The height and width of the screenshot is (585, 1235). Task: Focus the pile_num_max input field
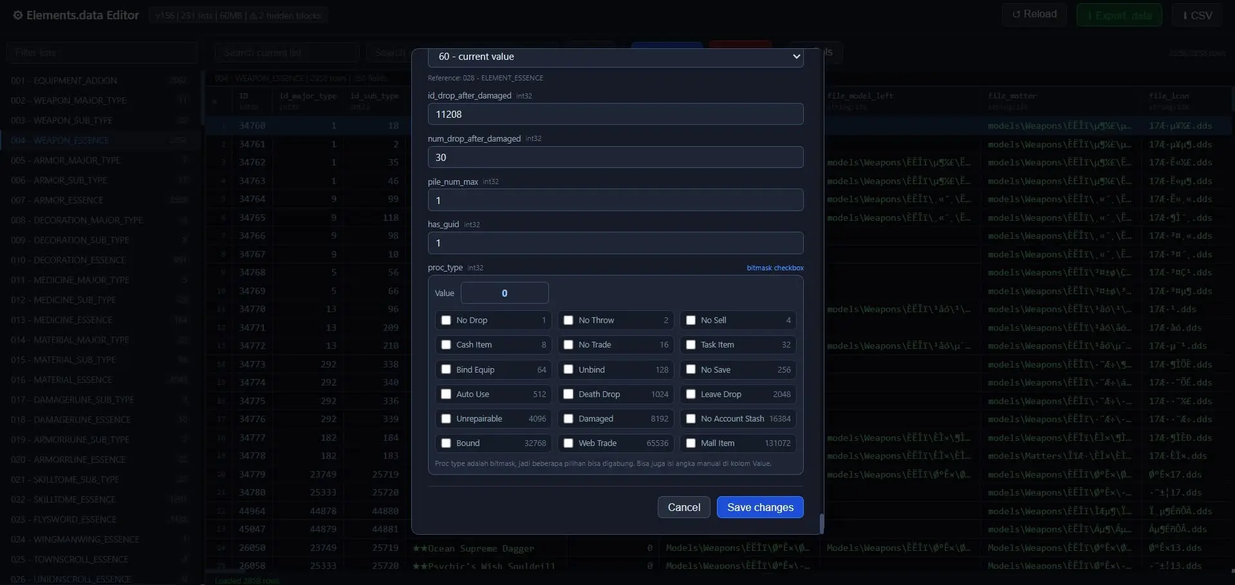(615, 200)
